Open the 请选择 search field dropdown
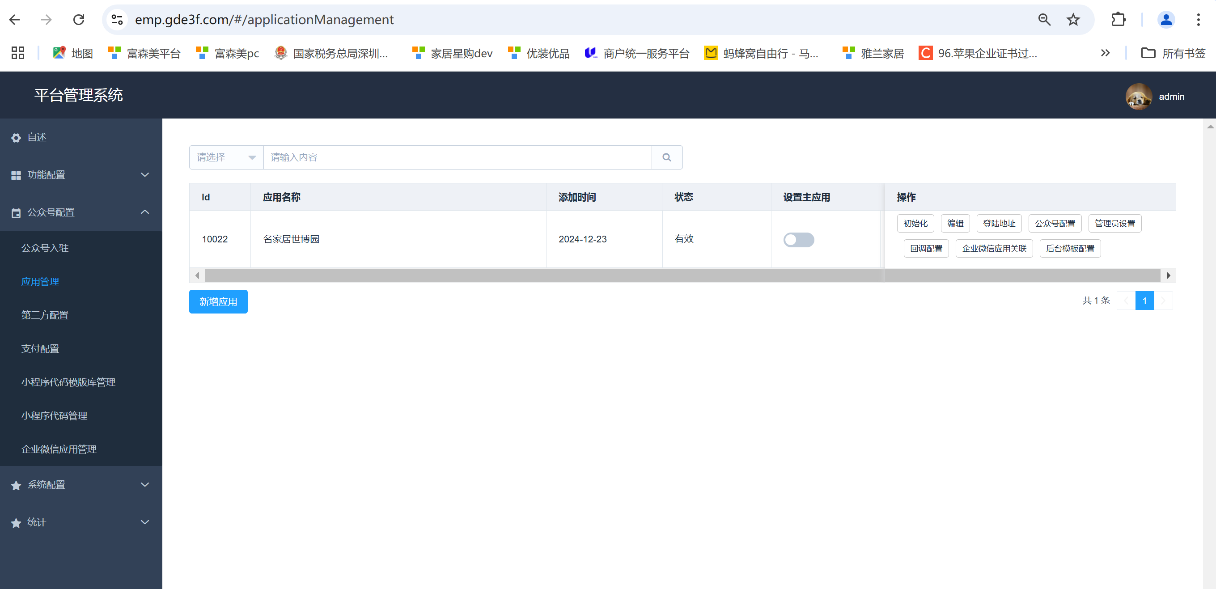 point(226,157)
